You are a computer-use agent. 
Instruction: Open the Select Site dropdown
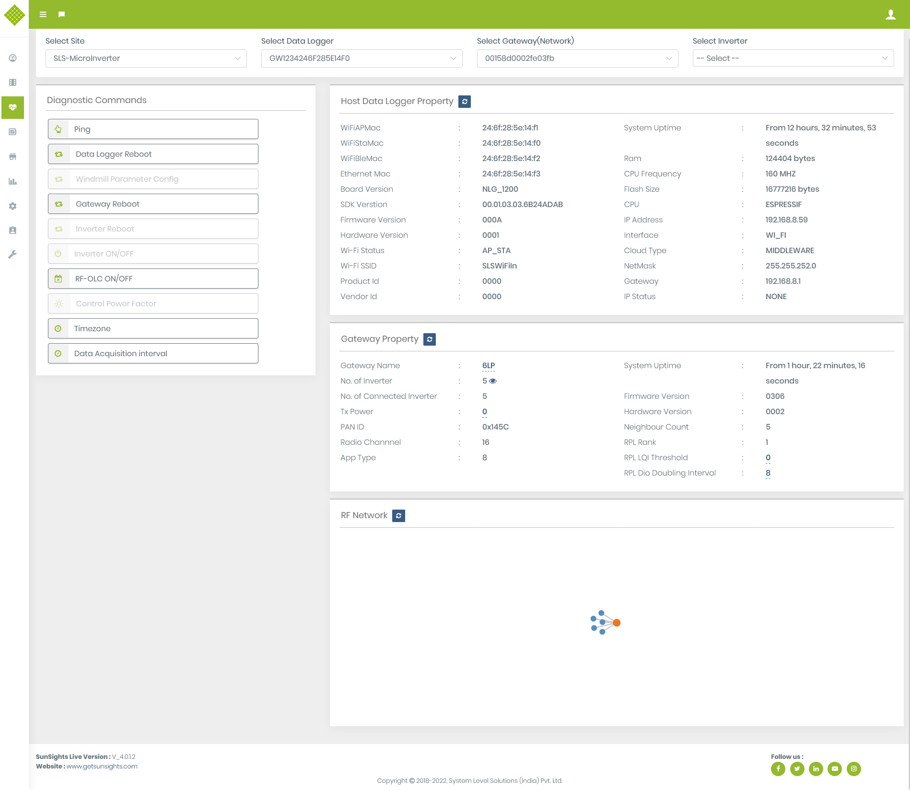click(146, 58)
